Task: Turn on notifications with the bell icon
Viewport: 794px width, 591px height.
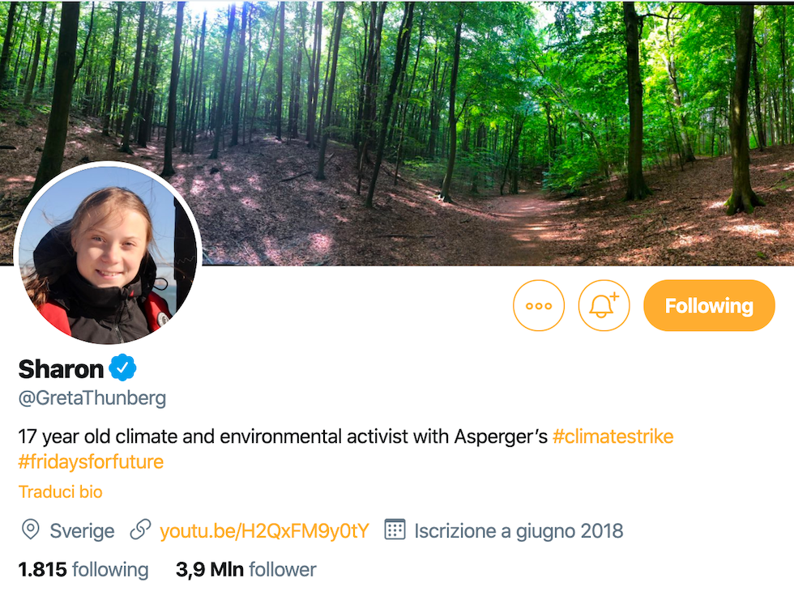Action: (x=604, y=306)
